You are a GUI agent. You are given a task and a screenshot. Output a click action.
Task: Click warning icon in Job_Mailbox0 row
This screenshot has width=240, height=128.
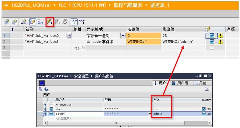221,36
